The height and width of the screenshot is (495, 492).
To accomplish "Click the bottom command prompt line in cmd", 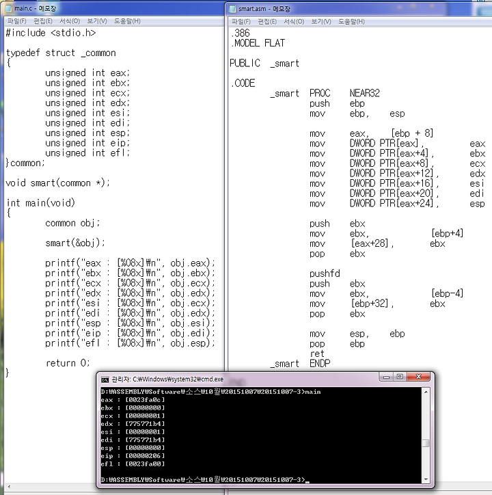I will 205,479.
